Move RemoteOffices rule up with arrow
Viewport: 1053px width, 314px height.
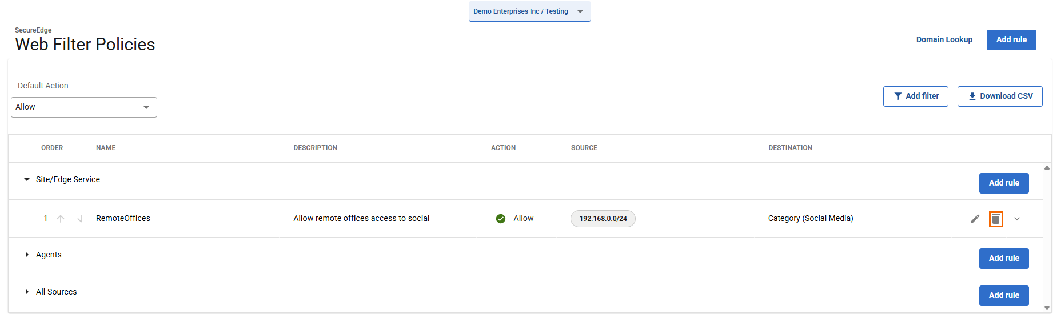click(x=61, y=219)
